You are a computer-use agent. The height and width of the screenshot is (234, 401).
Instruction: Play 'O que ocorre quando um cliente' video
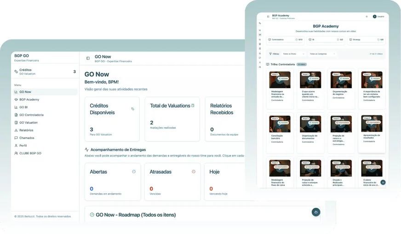click(x=310, y=80)
